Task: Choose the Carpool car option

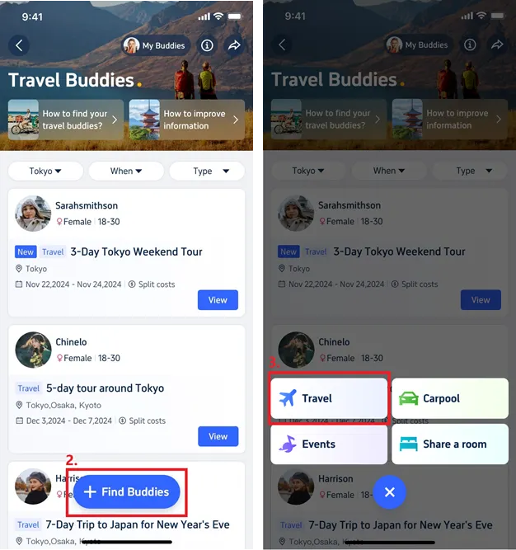Action: (450, 398)
